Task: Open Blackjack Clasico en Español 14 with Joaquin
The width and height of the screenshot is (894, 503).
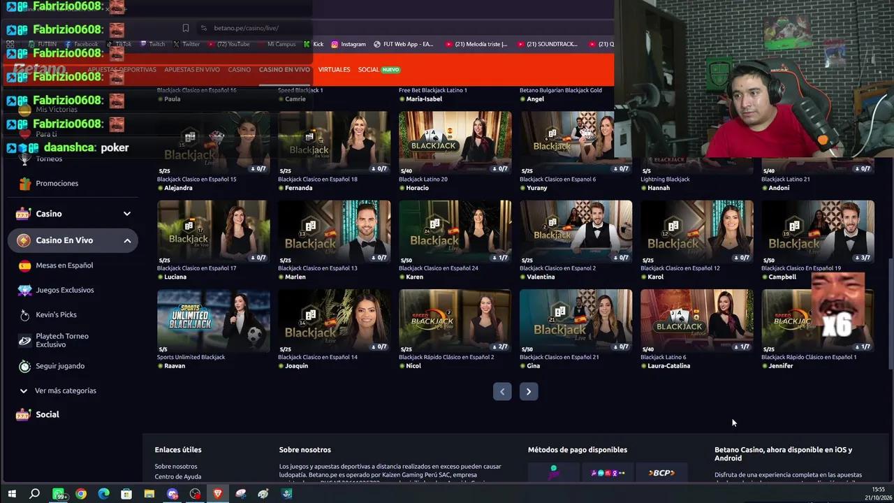Action: pyautogui.click(x=335, y=321)
